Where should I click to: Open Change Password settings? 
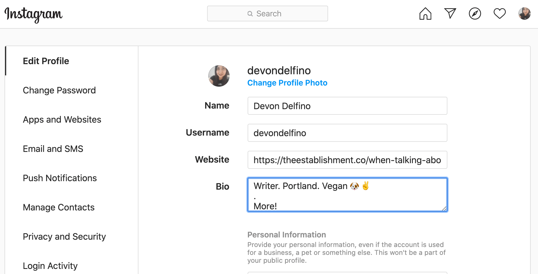click(59, 90)
